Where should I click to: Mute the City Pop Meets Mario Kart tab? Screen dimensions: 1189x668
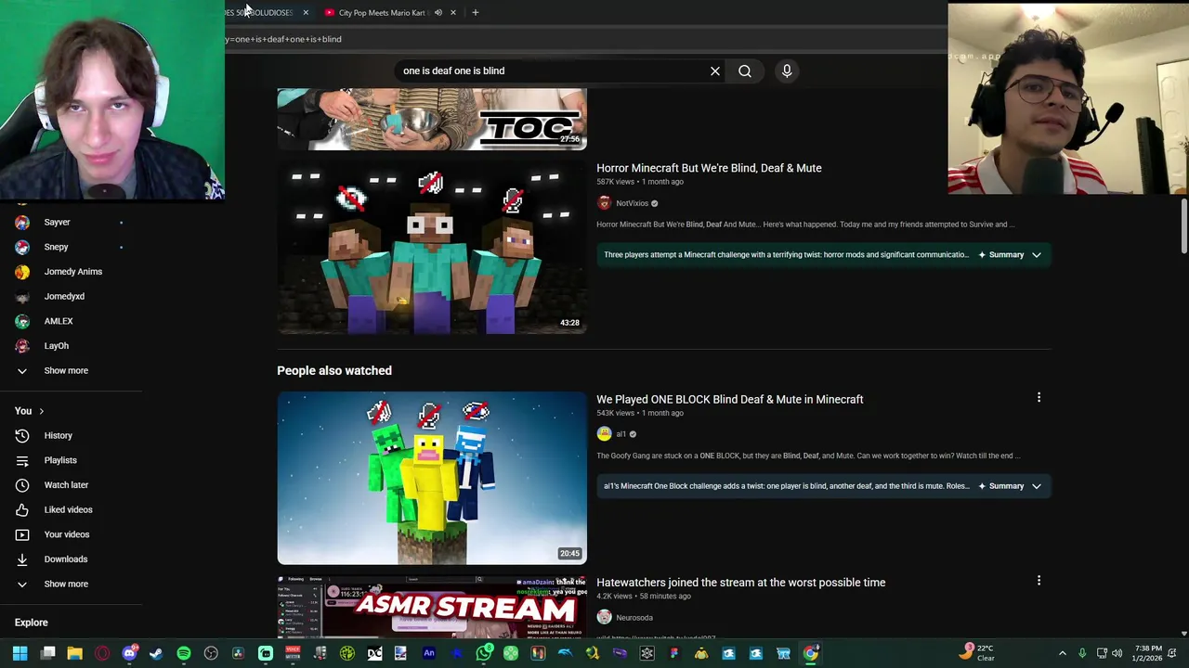(438, 12)
